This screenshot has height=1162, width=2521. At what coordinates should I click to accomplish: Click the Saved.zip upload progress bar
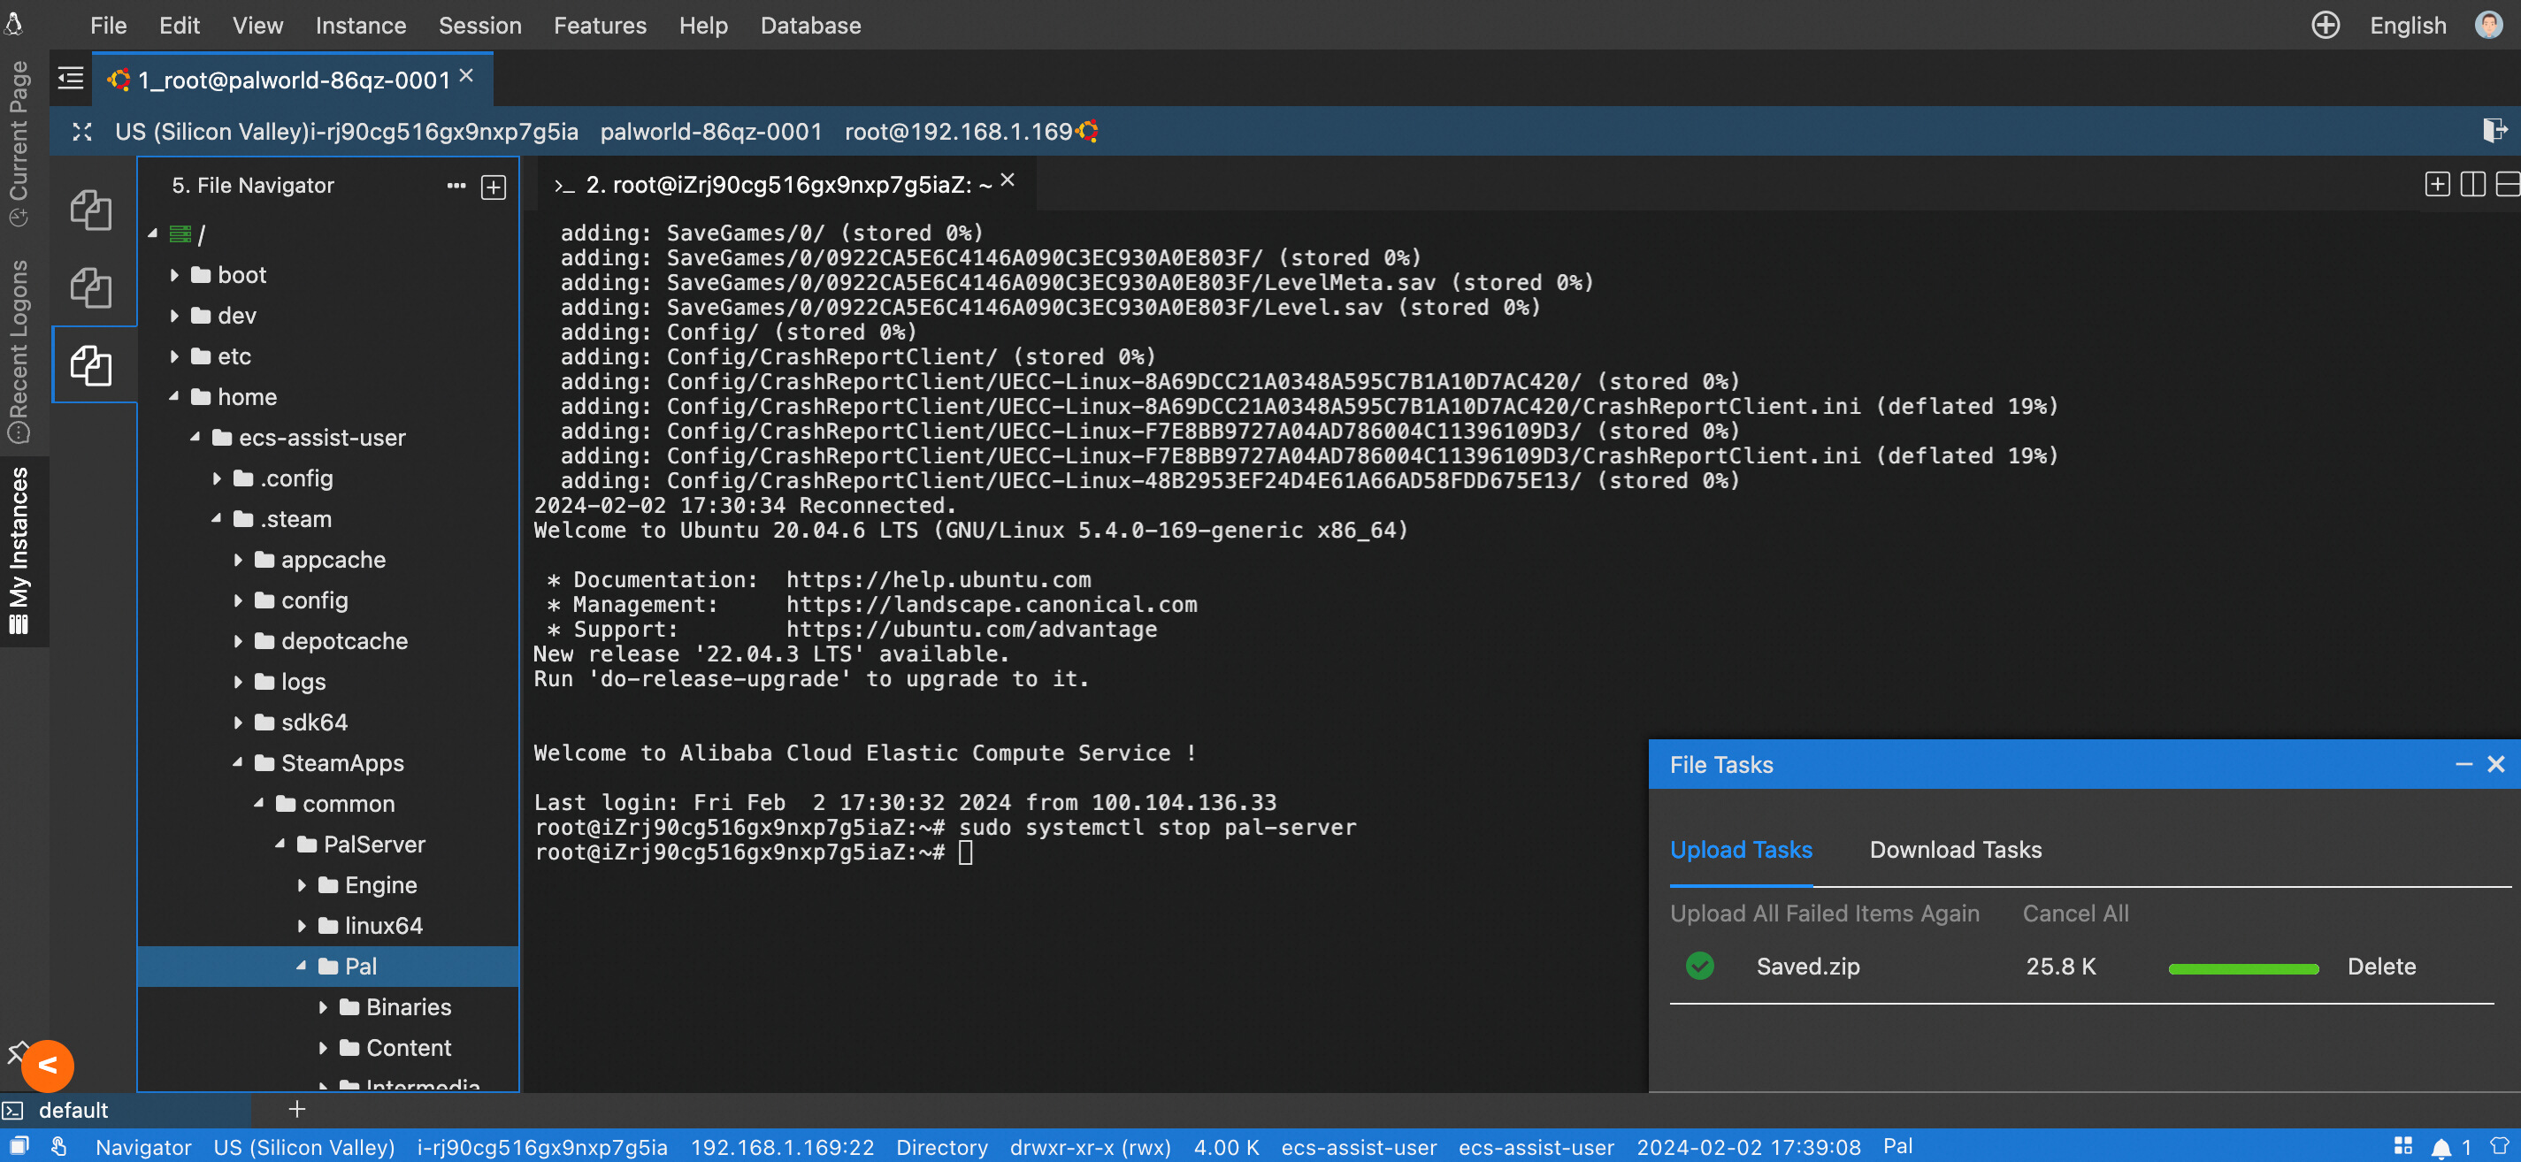tap(2243, 969)
